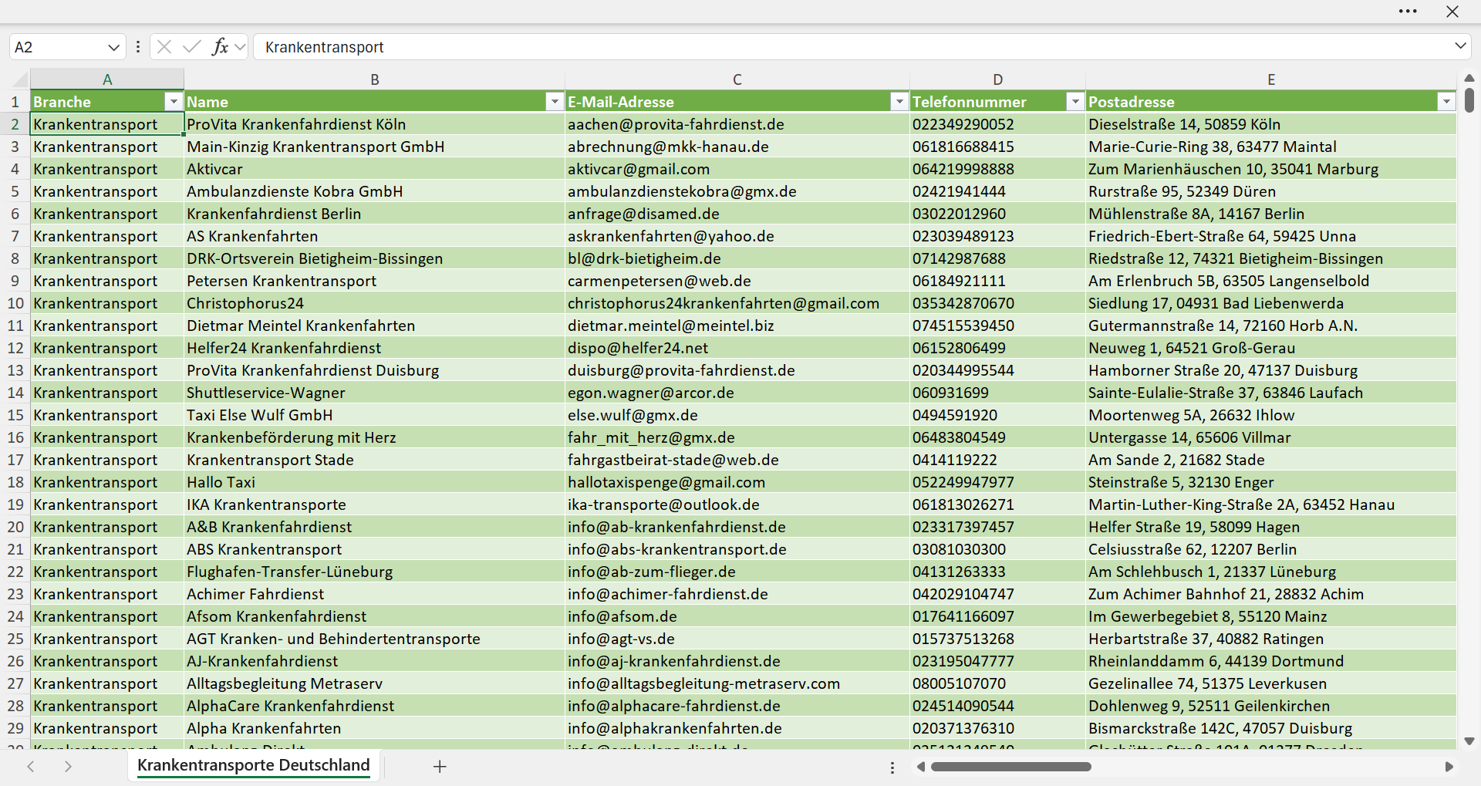This screenshot has height=786, width=1481.
Task: Select phone cell '0414119222'
Action: pos(998,460)
